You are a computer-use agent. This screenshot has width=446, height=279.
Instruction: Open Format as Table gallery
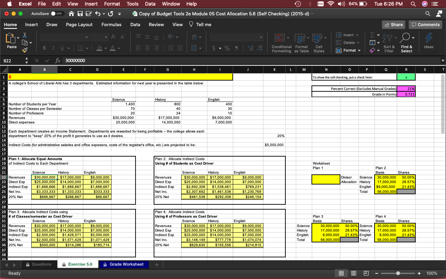[x=301, y=43]
